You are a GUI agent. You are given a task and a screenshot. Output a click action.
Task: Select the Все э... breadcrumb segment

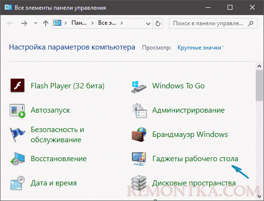[x=107, y=23]
